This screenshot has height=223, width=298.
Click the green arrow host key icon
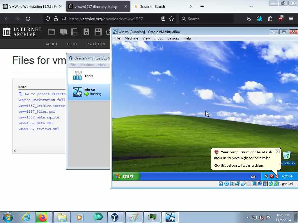[x=276, y=184]
